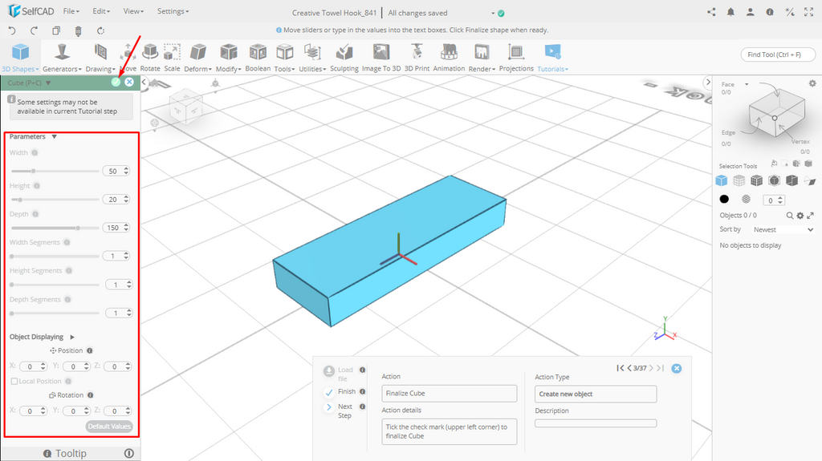Collapse the Parameters section
Screen dimensions: 822x461
[54, 137]
